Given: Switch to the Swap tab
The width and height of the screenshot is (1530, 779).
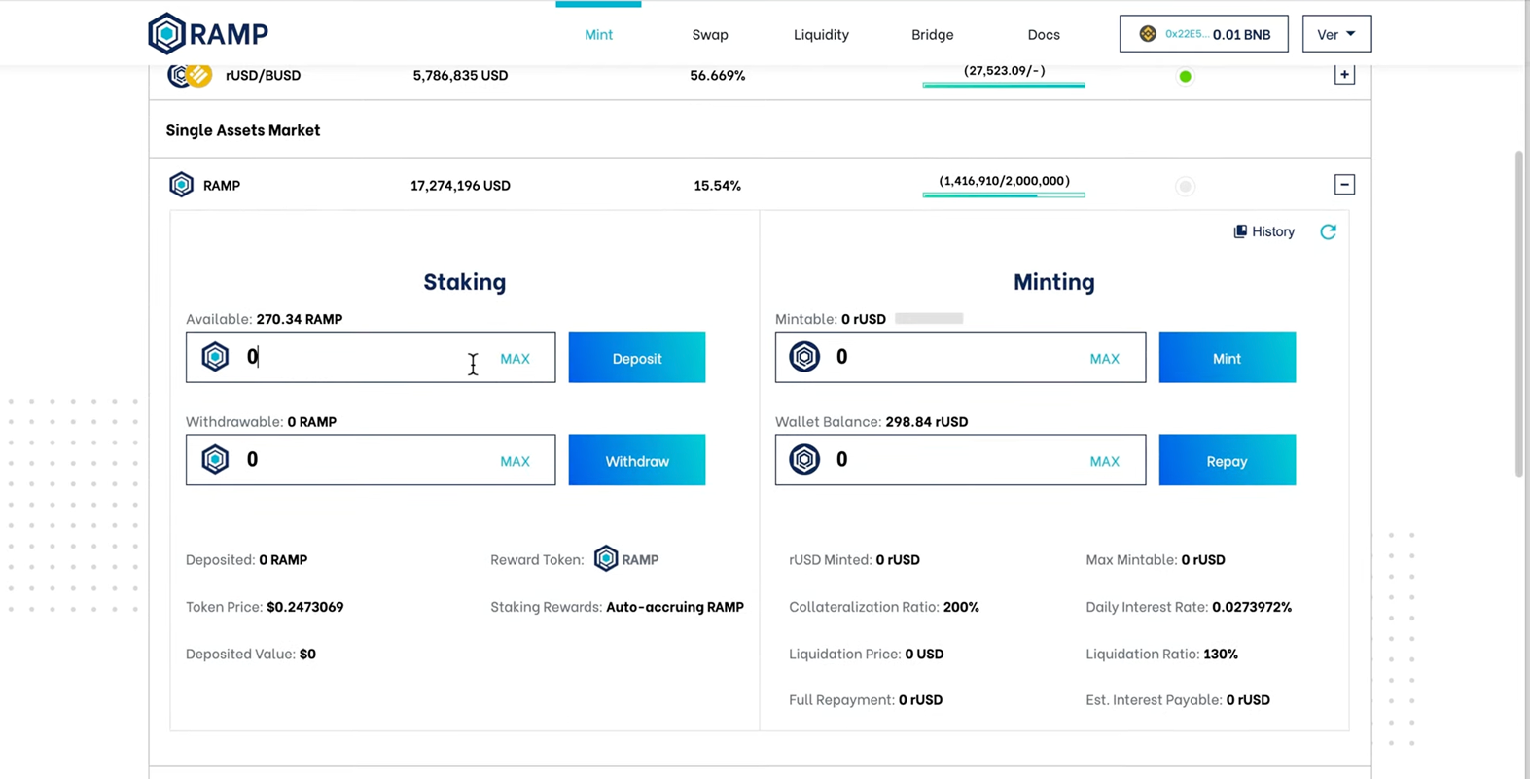Looking at the screenshot, I should coord(709,34).
